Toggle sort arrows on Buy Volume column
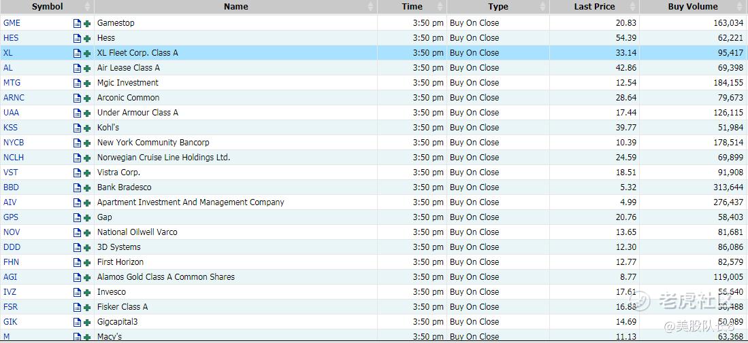748x343 pixels. pyautogui.click(x=741, y=7)
